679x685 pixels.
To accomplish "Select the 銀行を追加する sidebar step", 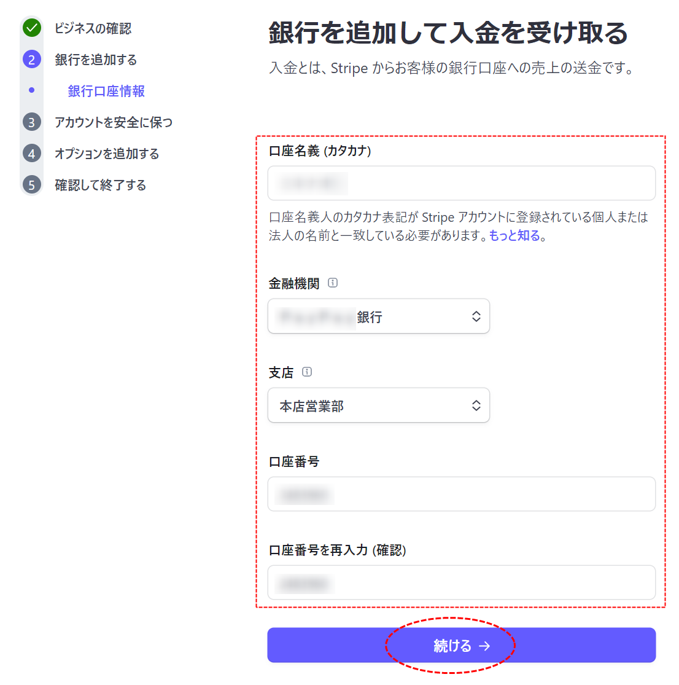I will 96,60.
